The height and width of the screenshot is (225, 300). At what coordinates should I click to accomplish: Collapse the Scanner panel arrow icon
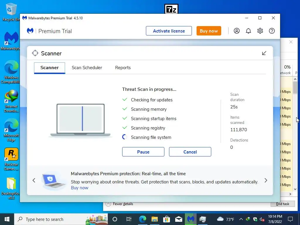click(x=264, y=53)
